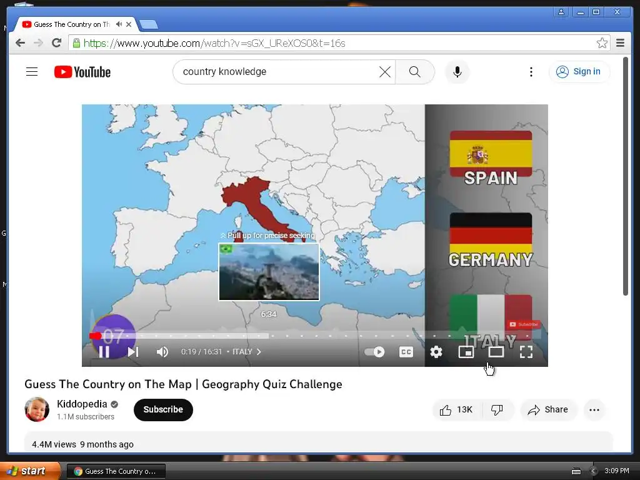Toggle the autoplay switch
The height and width of the screenshot is (480, 640).
374,352
